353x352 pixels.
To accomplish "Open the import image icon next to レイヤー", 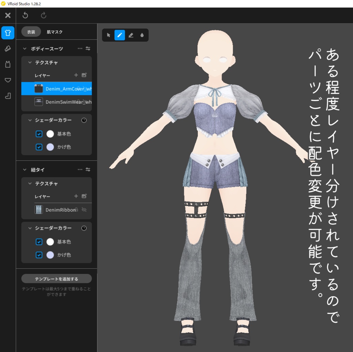I will click(x=85, y=75).
